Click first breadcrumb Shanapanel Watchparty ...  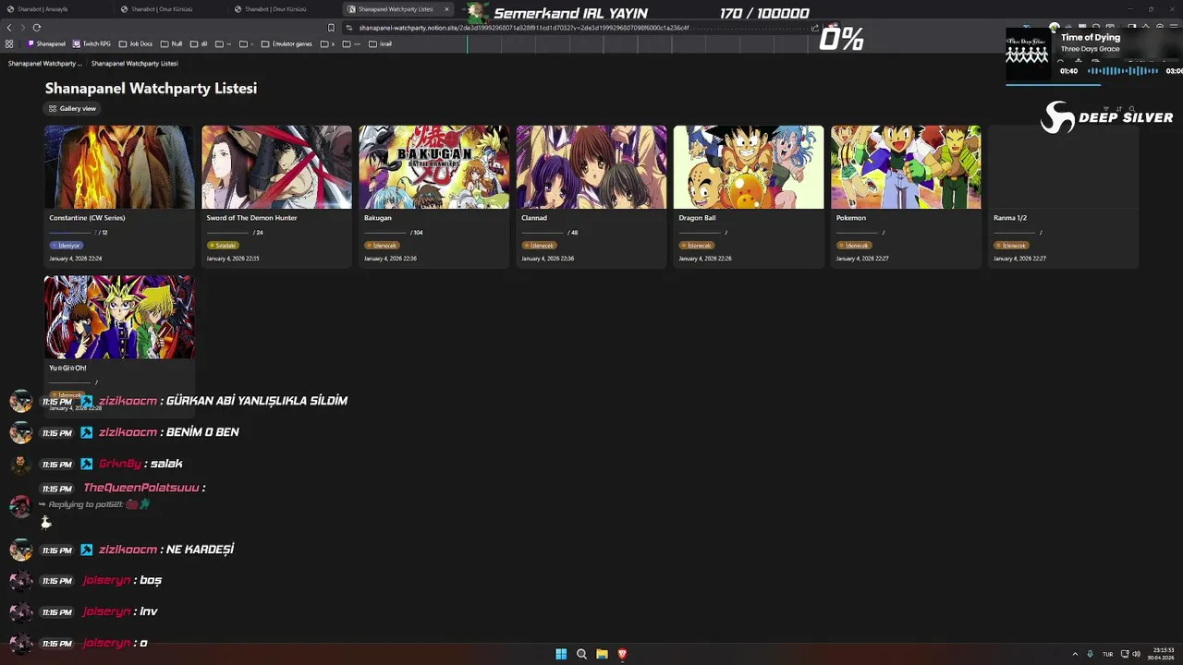(x=45, y=64)
